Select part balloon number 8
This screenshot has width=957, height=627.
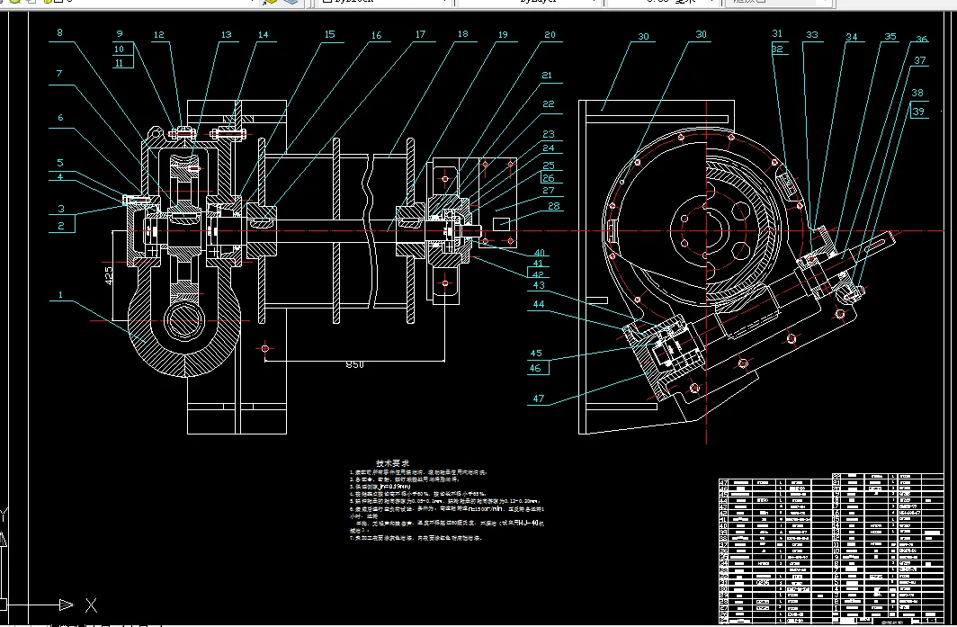59,33
